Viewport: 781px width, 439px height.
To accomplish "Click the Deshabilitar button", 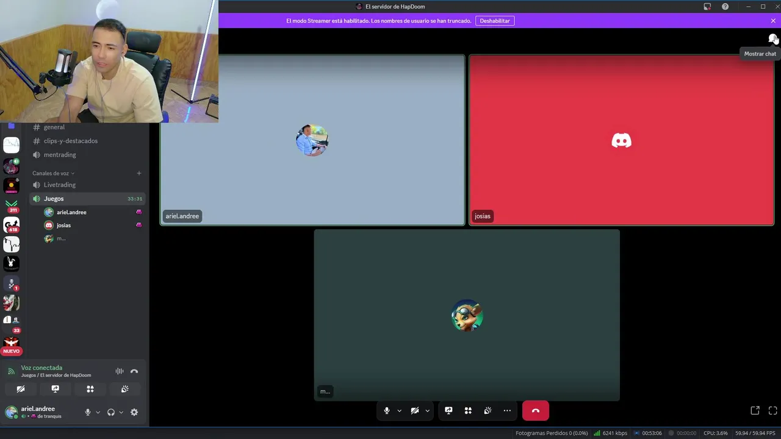I will pos(495,21).
